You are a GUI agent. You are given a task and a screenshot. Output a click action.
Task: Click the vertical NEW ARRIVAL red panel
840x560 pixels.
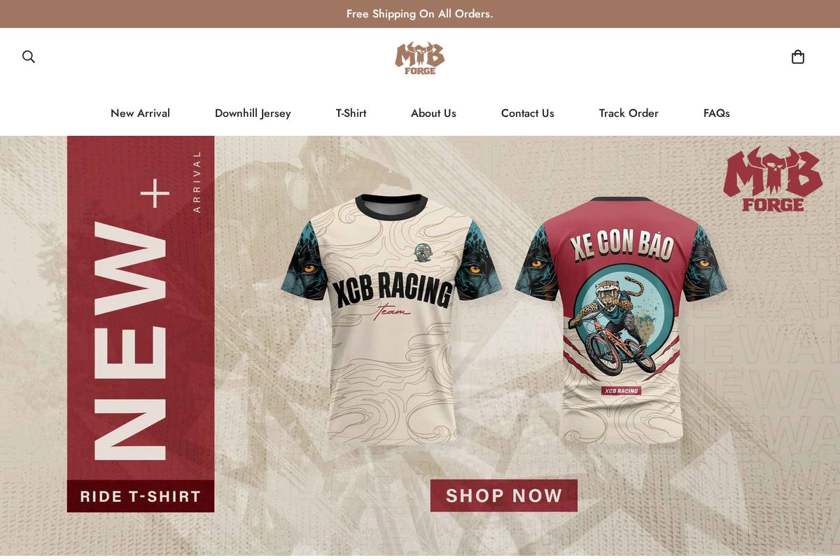tap(141, 308)
